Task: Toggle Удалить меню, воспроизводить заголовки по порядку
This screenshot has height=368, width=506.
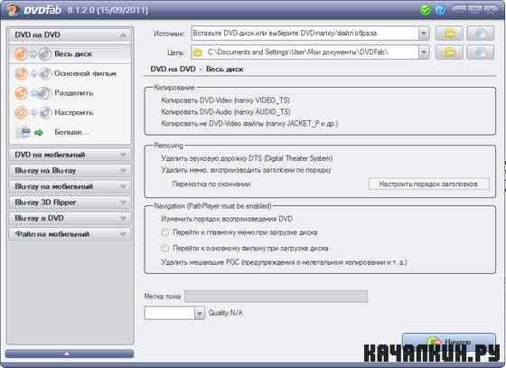Action: 246,170
